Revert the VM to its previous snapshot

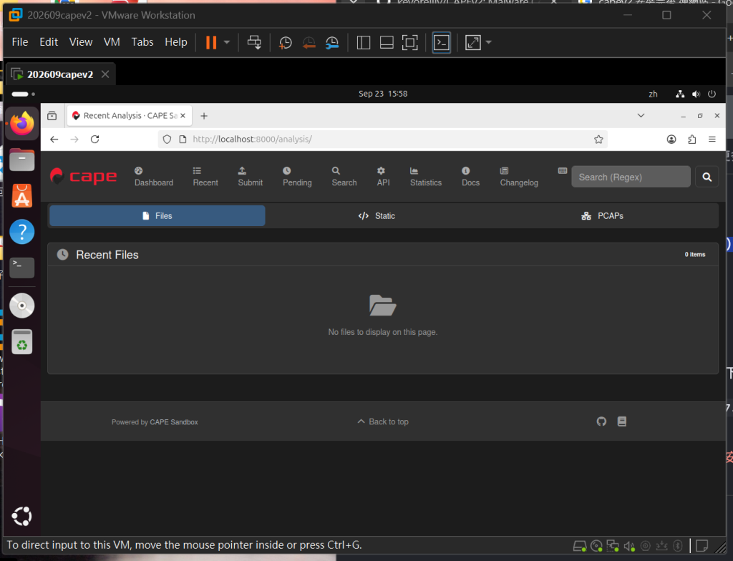coord(309,42)
